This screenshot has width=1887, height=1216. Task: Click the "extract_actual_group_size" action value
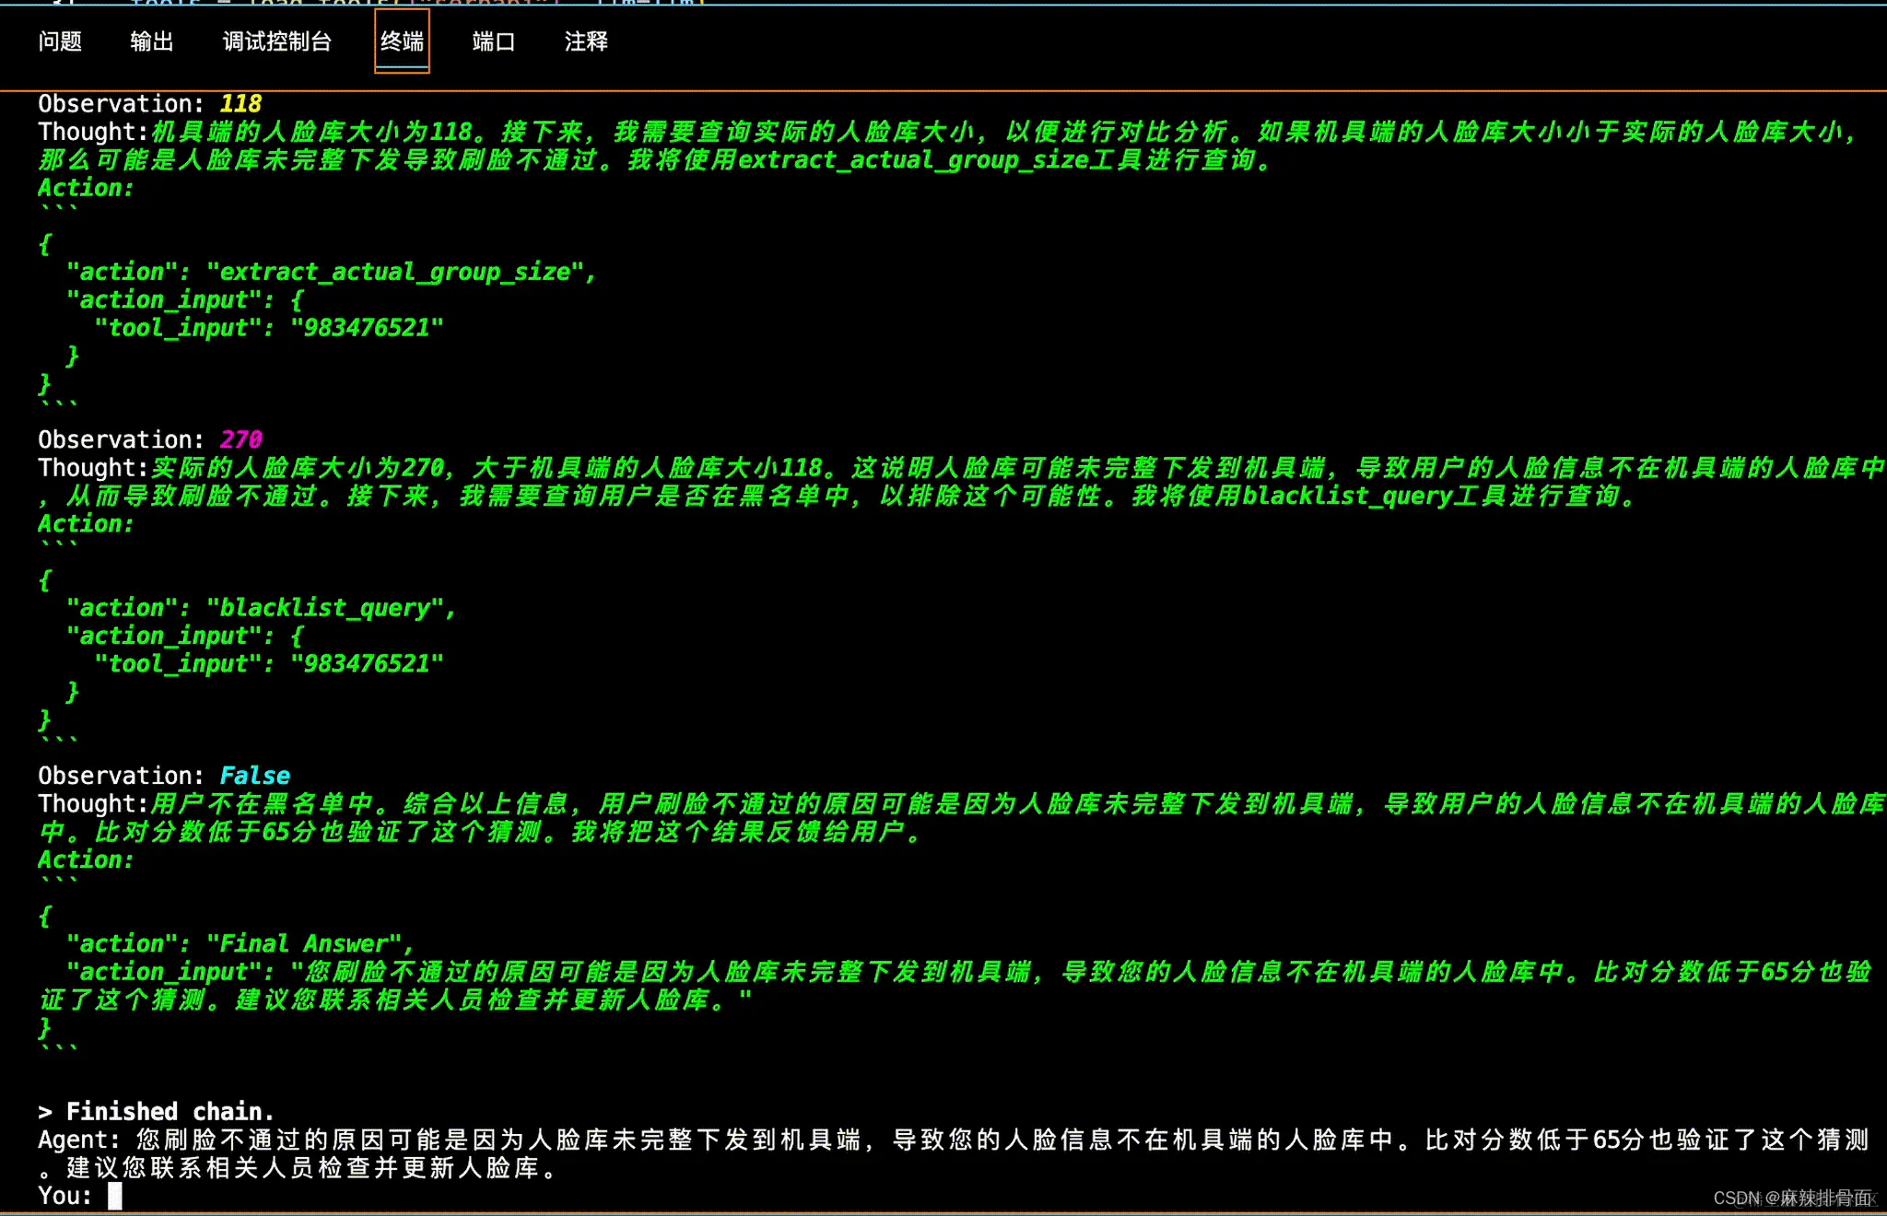click(x=395, y=272)
